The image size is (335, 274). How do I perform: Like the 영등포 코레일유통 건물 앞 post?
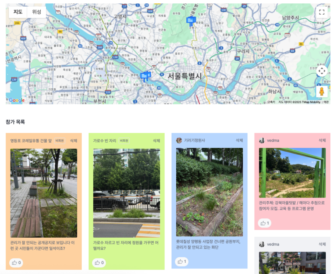coord(16,263)
